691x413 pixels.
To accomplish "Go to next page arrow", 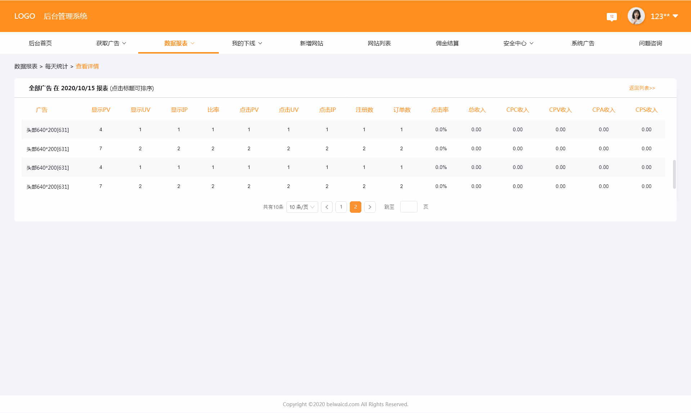I will 370,207.
